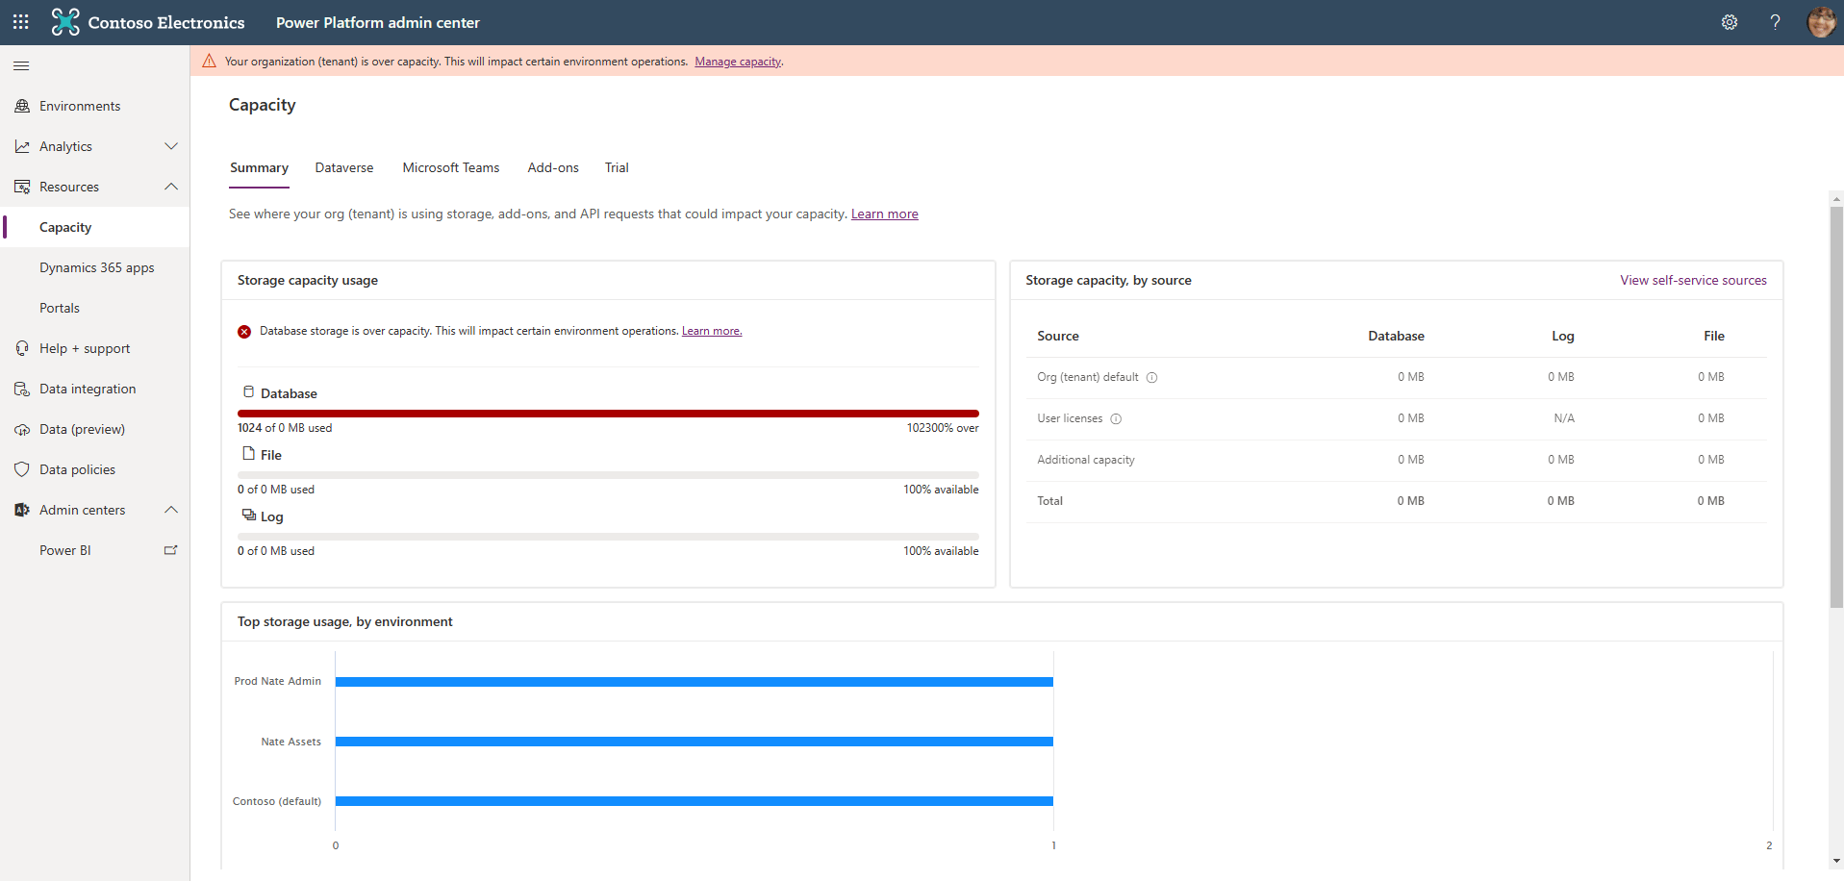Click info icon next to User licenses
The height and width of the screenshot is (881, 1844).
coord(1116,419)
